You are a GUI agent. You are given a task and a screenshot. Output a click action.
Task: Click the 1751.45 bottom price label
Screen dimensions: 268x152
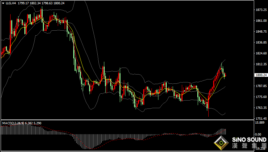point(261,118)
